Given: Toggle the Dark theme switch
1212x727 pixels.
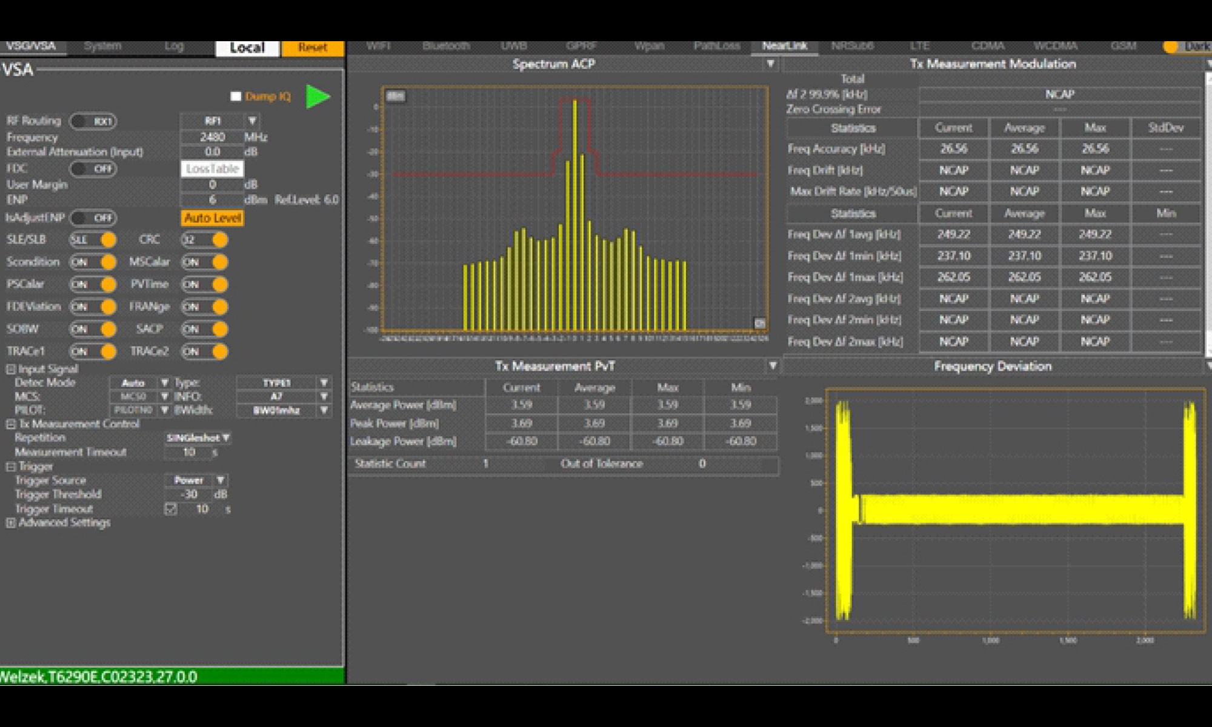Looking at the screenshot, I should pyautogui.click(x=1170, y=47).
